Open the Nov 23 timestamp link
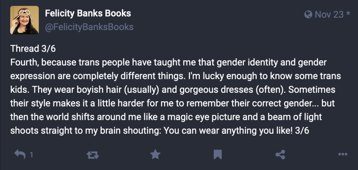Image resolution: width=358 pixels, height=170 pixels. coord(329,14)
